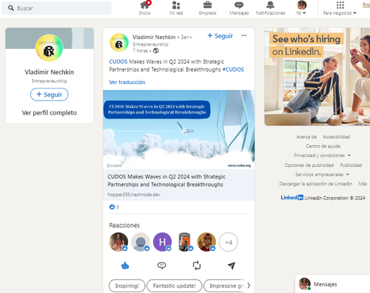
Task: Open Centro de ayuda link
Action: (323, 146)
